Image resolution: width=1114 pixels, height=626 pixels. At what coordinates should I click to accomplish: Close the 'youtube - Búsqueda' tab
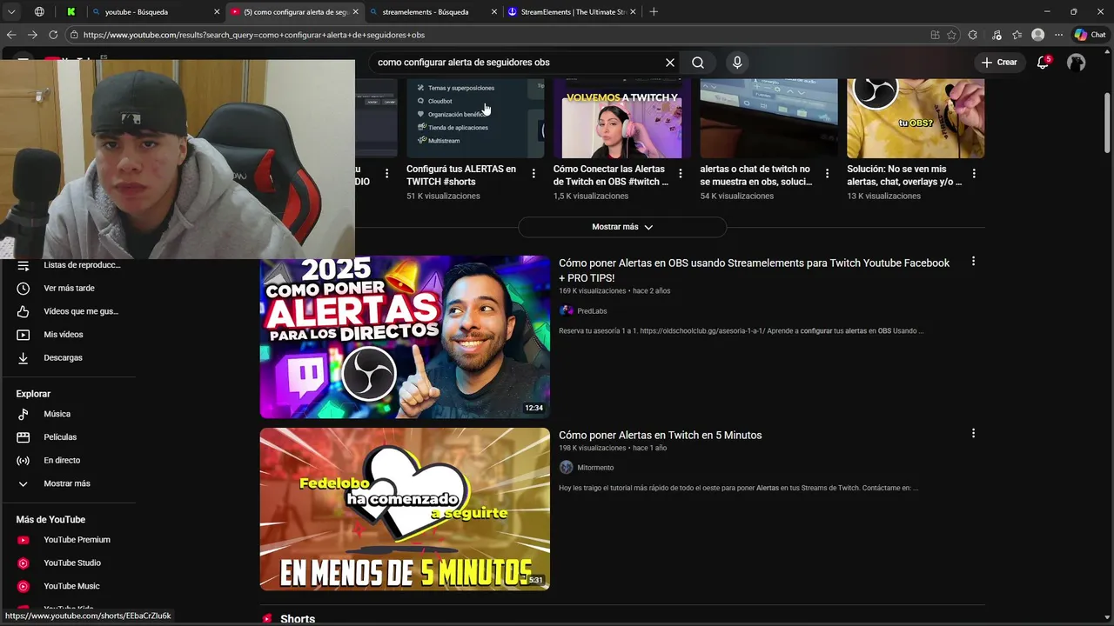pos(217,12)
